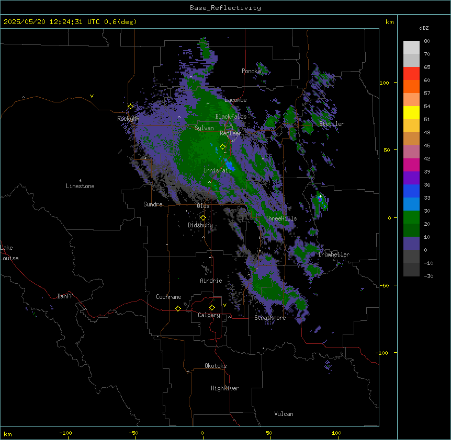The height and width of the screenshot is (440, 451).
Task: Click the Blackfalds city label
Action: click(231, 117)
